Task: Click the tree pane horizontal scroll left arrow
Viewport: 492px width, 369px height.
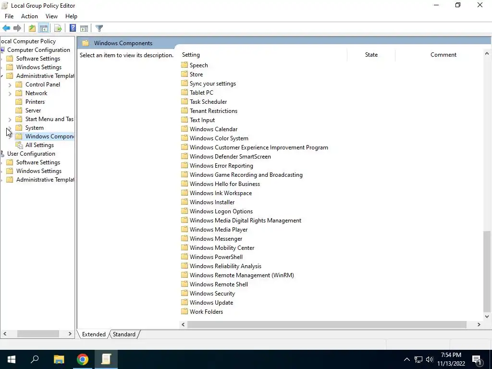Action: coord(5,334)
